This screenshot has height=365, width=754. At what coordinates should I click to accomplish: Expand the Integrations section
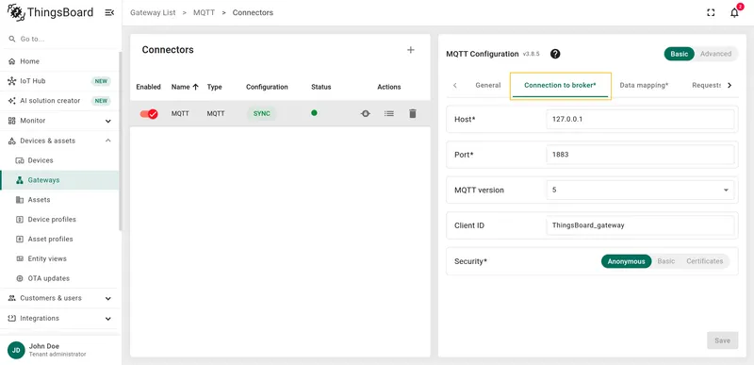click(x=108, y=319)
